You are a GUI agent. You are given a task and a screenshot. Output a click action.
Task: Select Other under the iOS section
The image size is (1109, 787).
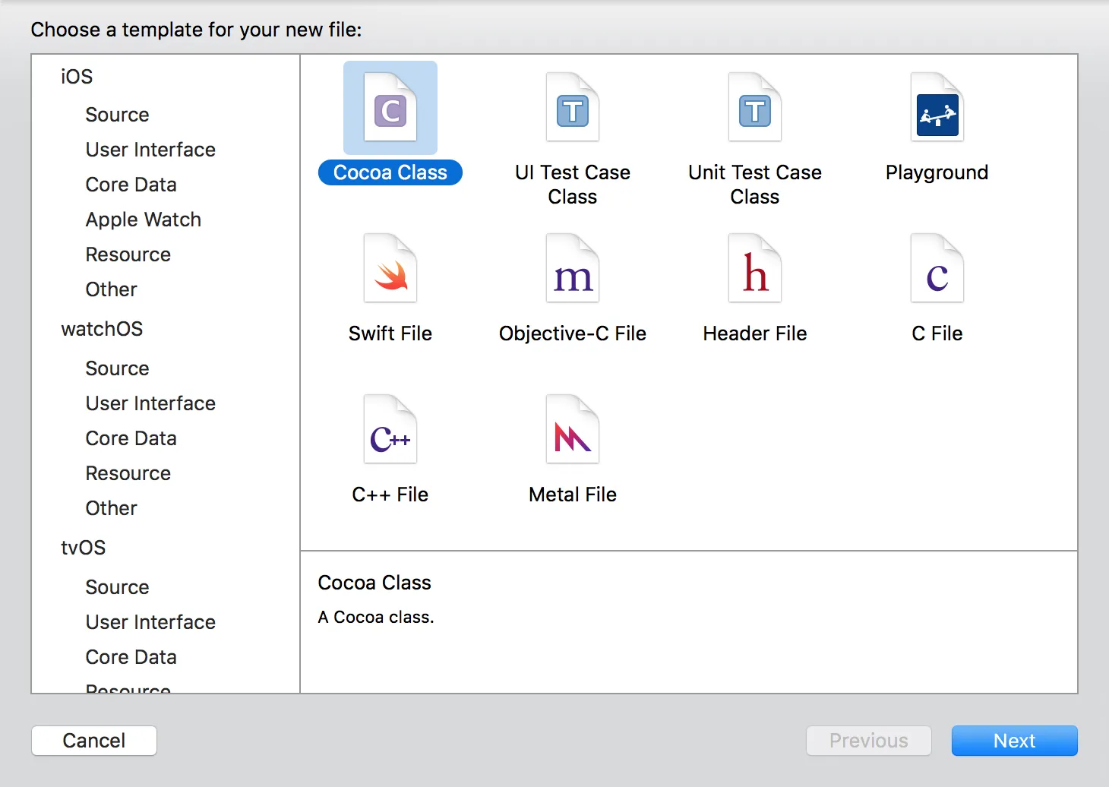click(x=111, y=289)
